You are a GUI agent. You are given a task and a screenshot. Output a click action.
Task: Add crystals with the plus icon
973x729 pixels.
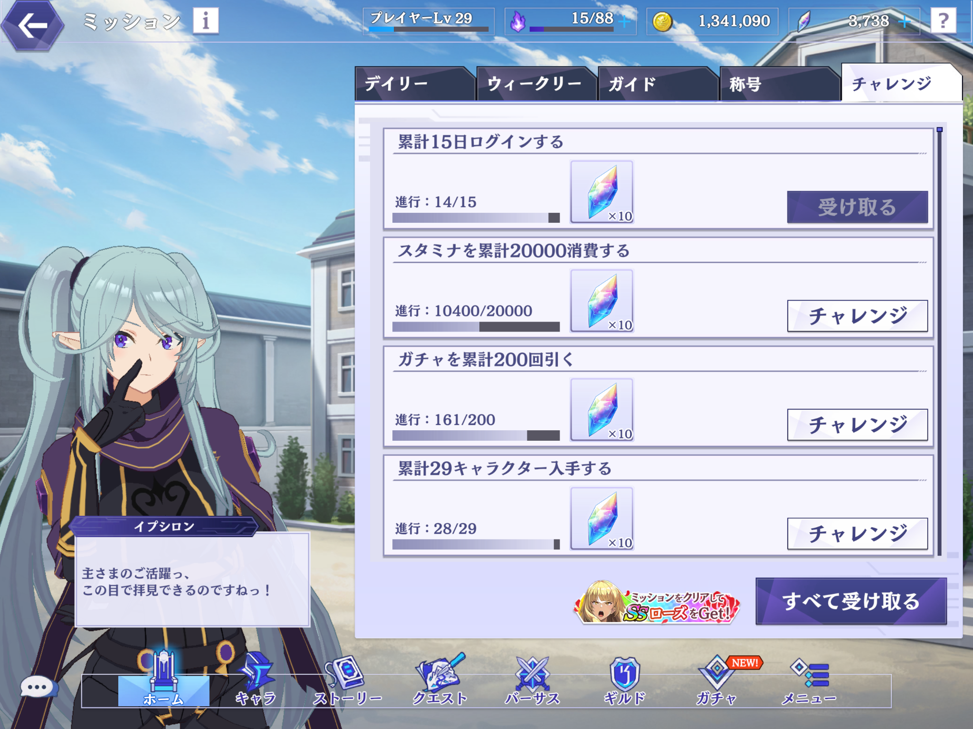905,22
